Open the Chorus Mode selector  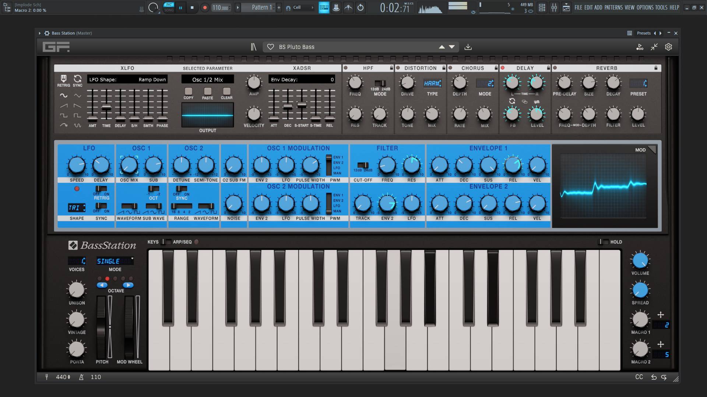(485, 83)
